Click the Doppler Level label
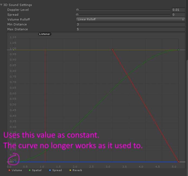The width and height of the screenshot is (188, 176). point(18,10)
